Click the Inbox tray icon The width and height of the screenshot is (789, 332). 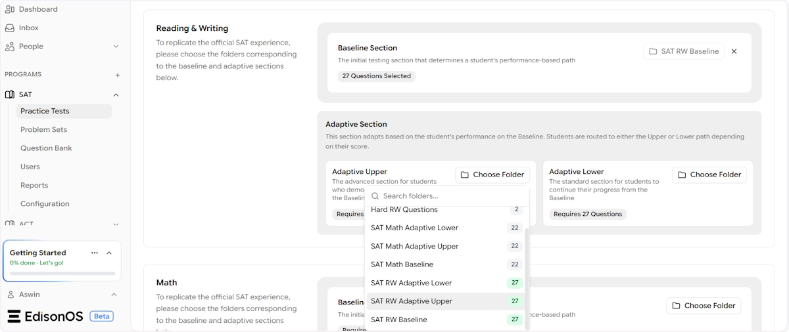[x=10, y=28]
